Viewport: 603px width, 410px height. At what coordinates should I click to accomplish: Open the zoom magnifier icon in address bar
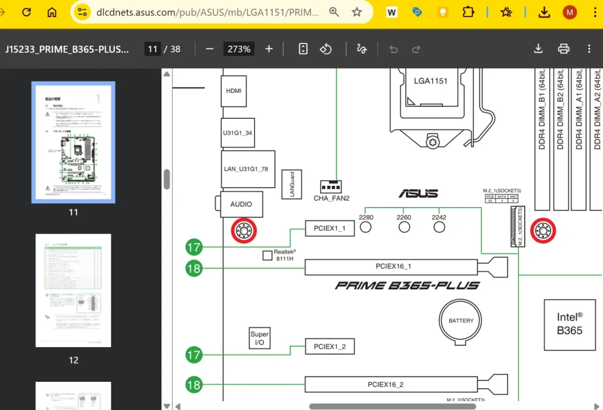tap(334, 12)
